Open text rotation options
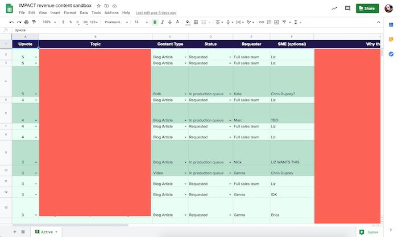 [x=250, y=22]
